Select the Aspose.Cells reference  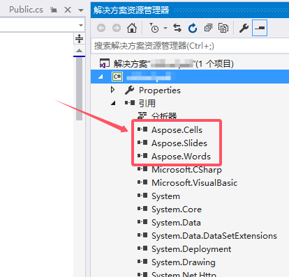pos(177,130)
